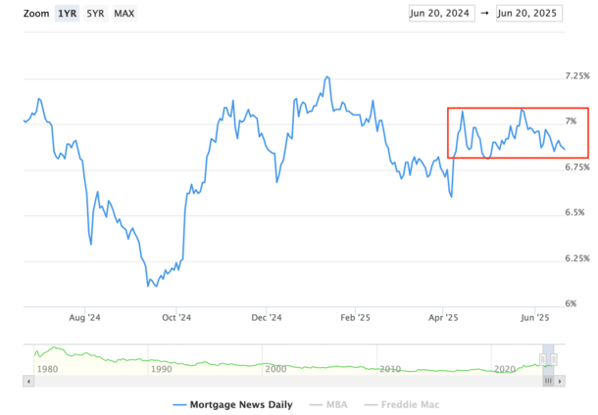
Task: Click the red highlighted rectangle on chart
Action: point(518,132)
